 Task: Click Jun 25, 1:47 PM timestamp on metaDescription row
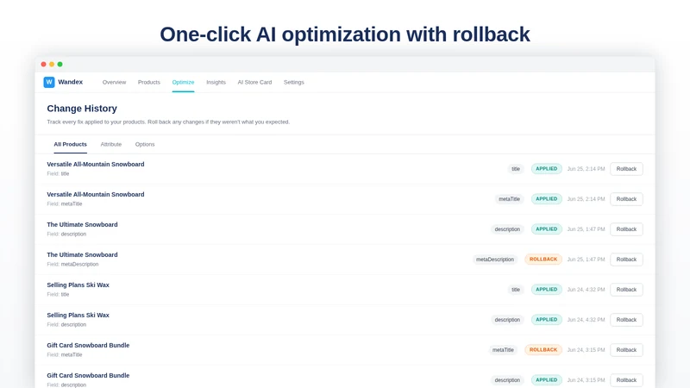click(586, 260)
